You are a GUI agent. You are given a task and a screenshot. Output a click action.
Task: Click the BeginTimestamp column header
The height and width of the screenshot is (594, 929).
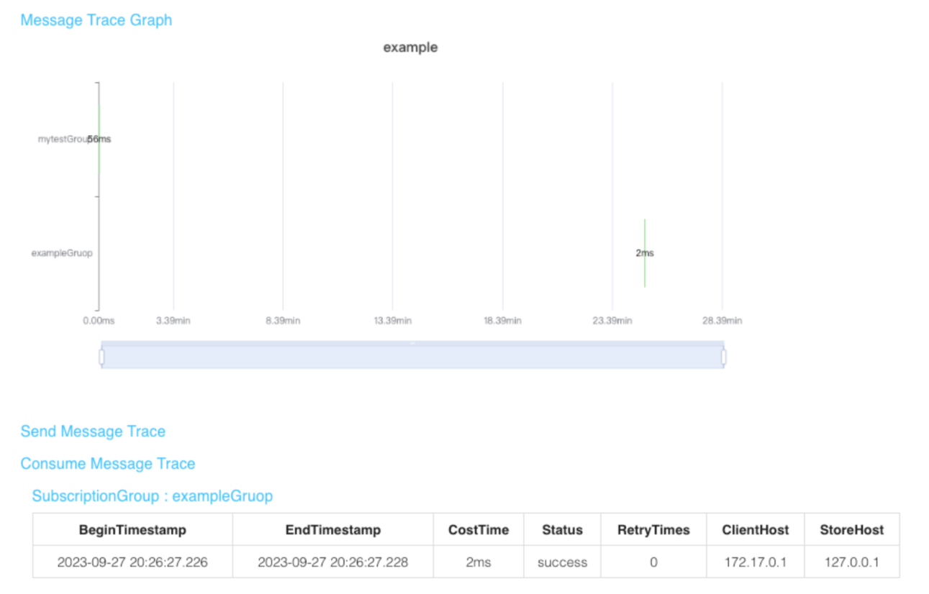(x=132, y=530)
